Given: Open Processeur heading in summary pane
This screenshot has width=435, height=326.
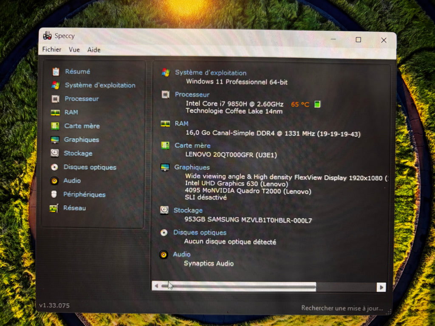Looking at the screenshot, I should 192,95.
